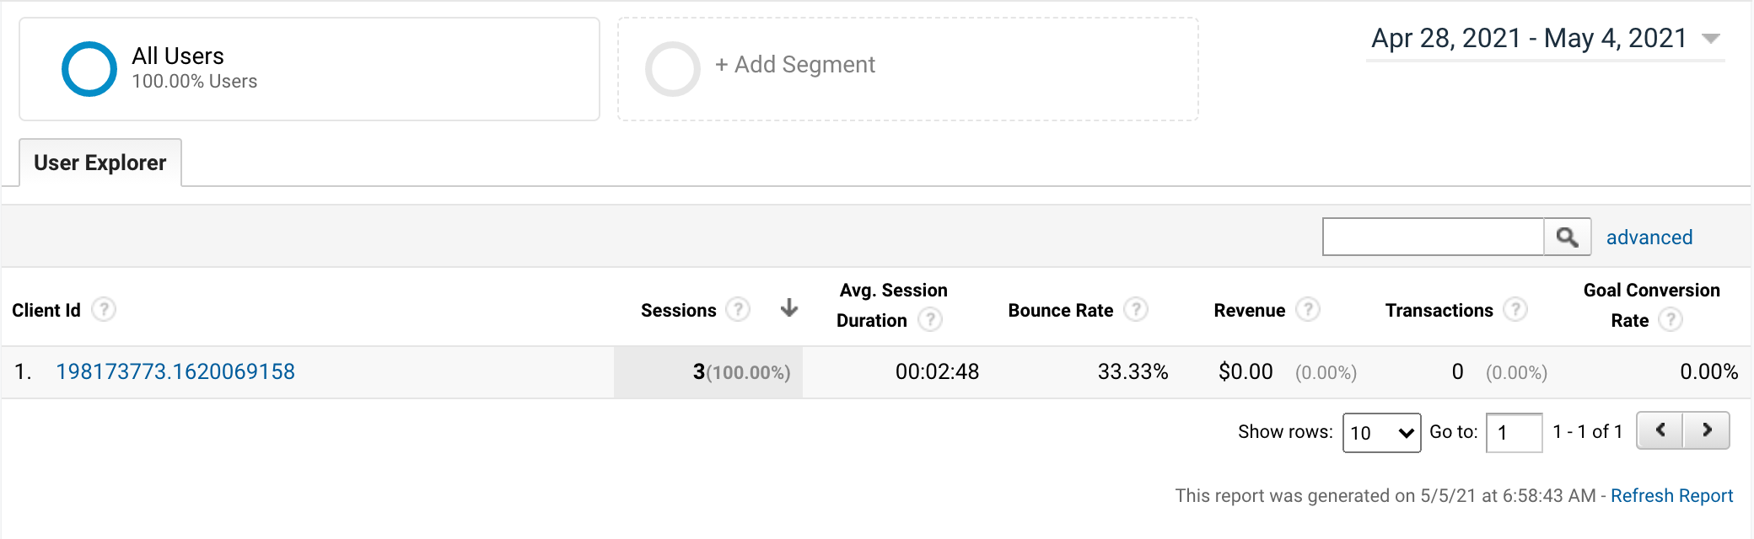The width and height of the screenshot is (1754, 539).
Task: Click the magnifier search button
Action: coord(1568,237)
